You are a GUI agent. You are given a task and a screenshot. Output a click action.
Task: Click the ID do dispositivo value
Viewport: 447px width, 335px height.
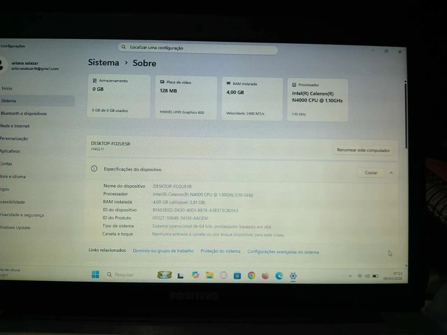click(x=196, y=210)
